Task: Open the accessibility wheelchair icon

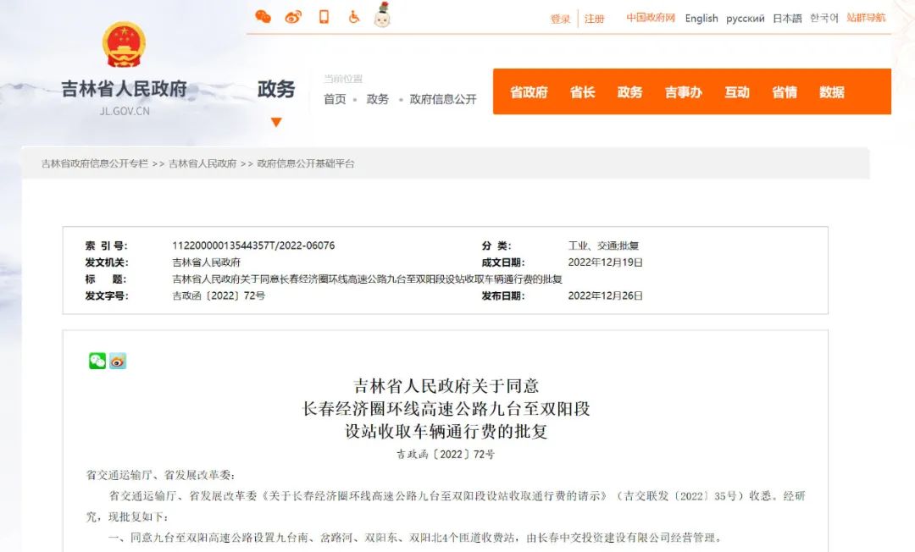Action: (x=353, y=17)
